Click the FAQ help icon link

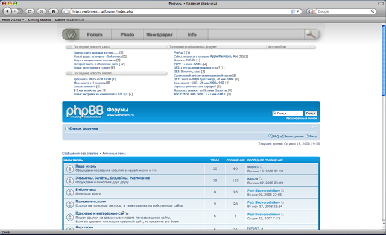pos(273,136)
